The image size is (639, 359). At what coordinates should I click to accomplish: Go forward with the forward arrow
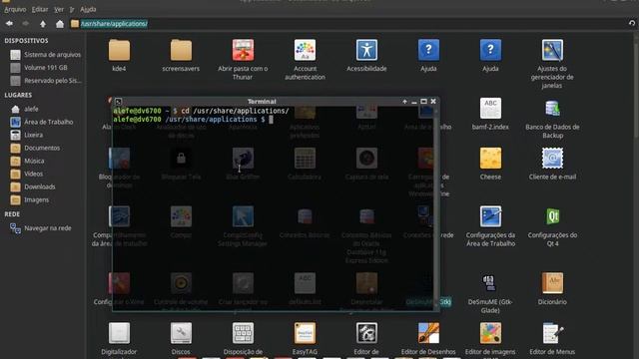[26, 24]
